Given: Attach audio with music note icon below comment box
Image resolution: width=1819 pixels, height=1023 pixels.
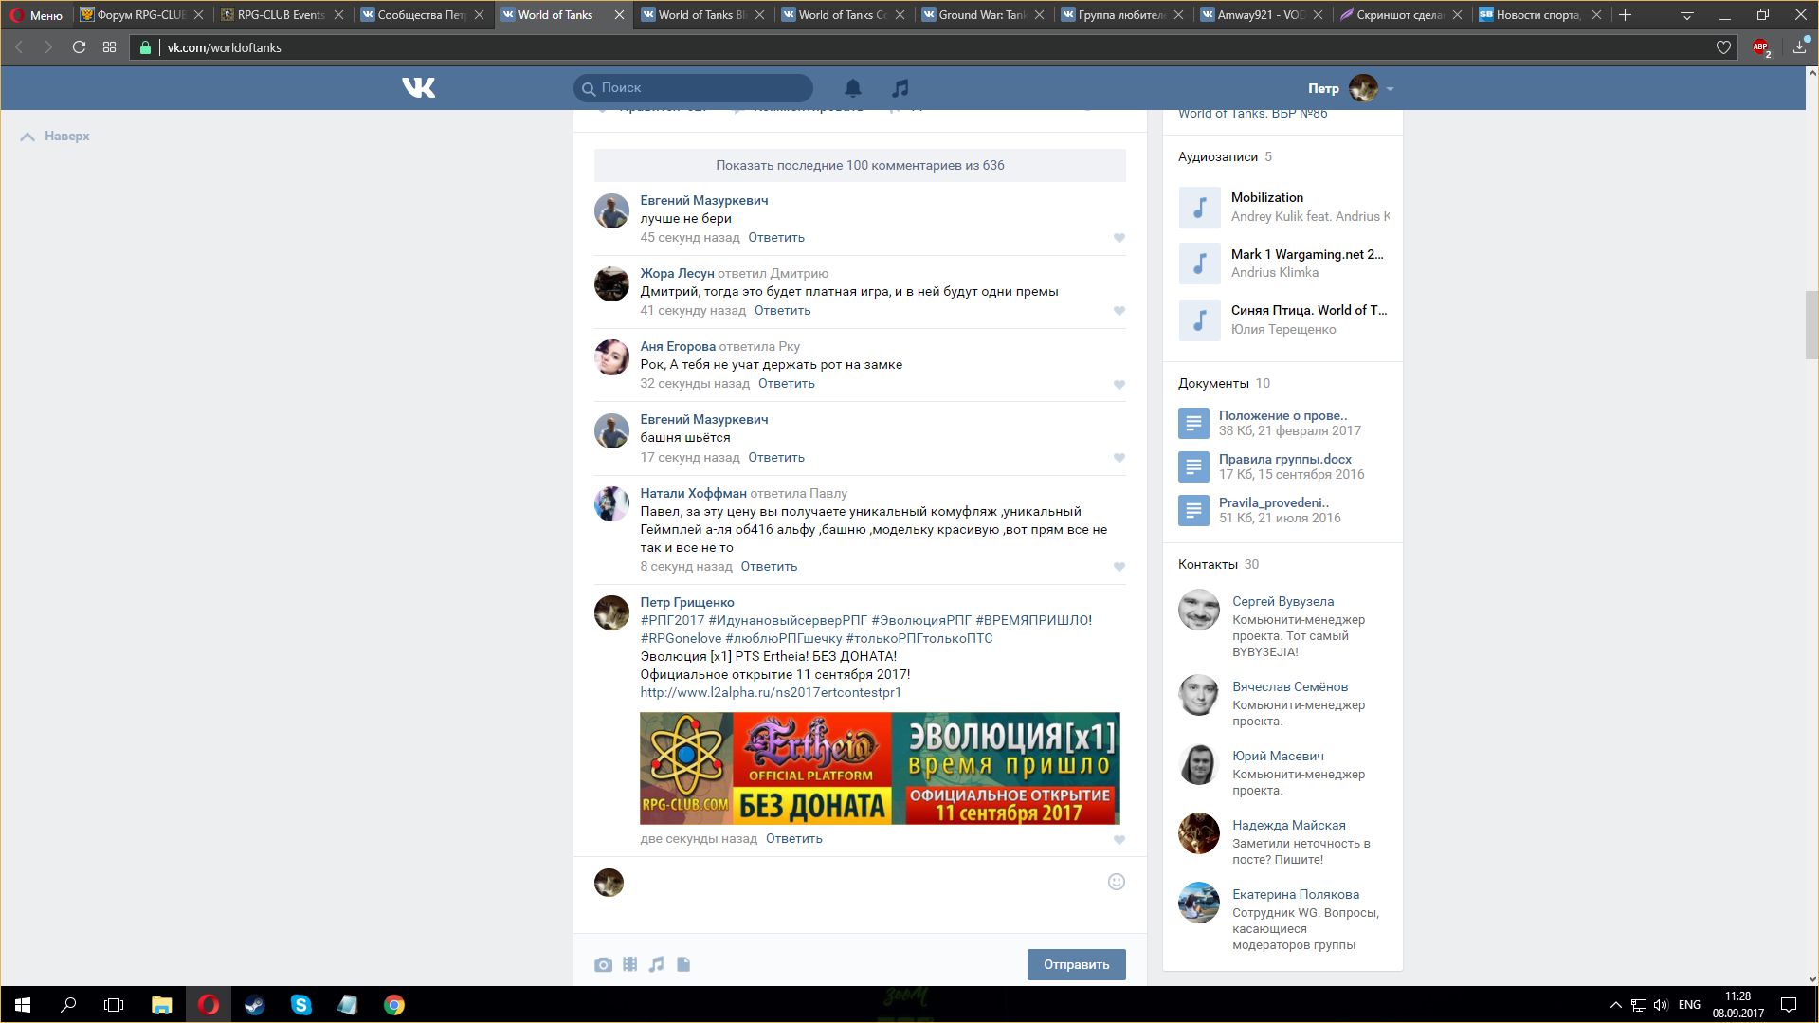Looking at the screenshot, I should coord(656,964).
